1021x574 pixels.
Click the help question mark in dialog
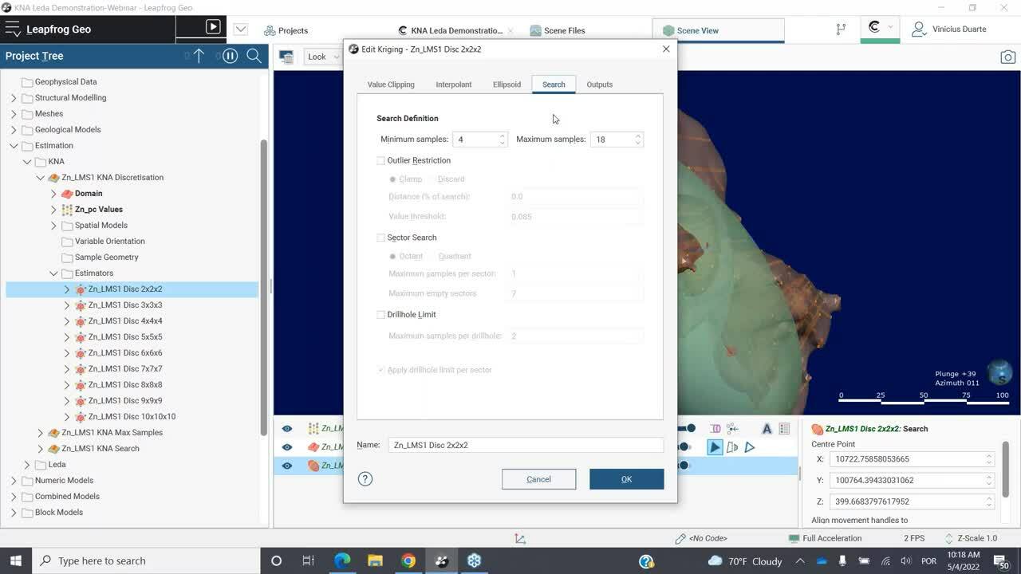pos(365,479)
